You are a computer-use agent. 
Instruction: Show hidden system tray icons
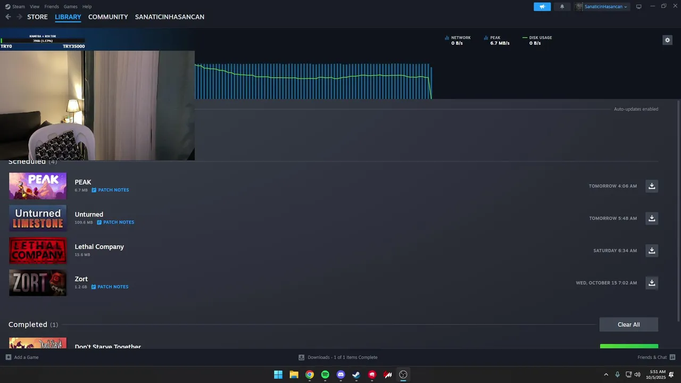[x=605, y=374]
